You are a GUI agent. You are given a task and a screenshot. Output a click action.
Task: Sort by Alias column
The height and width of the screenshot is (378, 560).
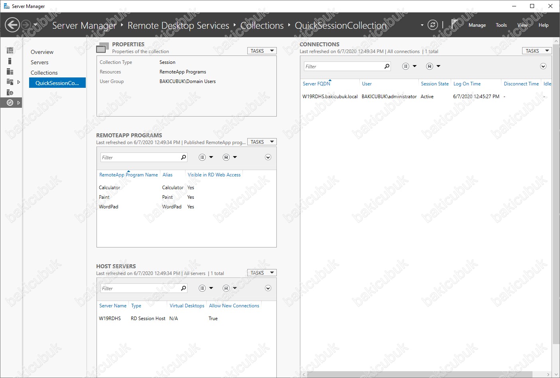pos(168,175)
